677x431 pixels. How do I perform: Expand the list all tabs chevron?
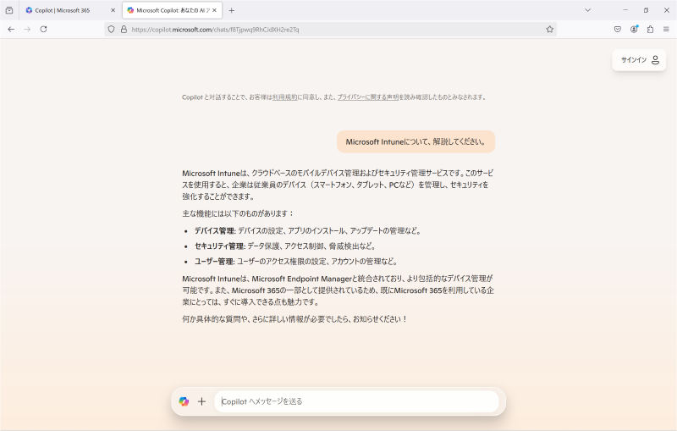tap(587, 10)
